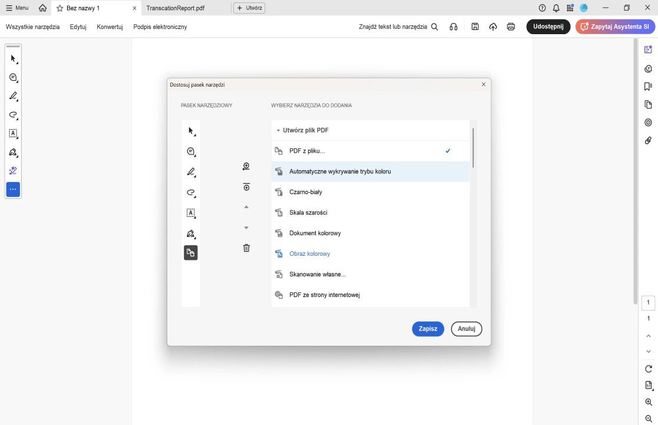Click the freehand draw icon in dialog toolbar list
This screenshot has width=658, height=425.
click(191, 192)
